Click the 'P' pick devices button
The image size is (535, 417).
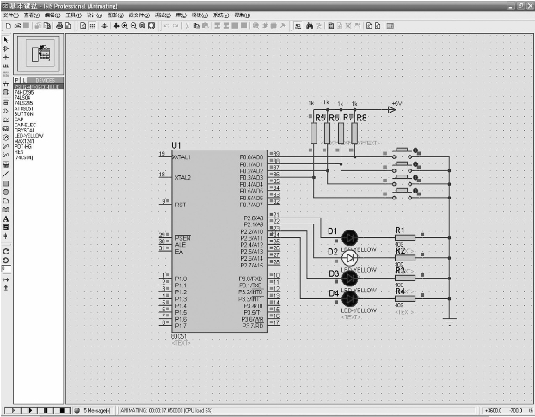point(17,80)
